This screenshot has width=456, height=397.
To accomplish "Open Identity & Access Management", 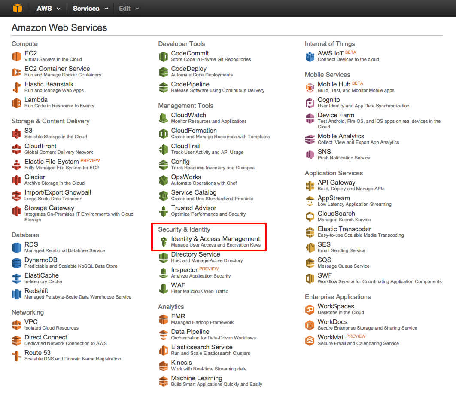I will tap(216, 239).
